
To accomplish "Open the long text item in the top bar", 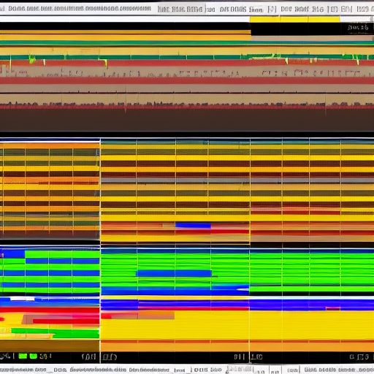I will [x=80, y=9].
